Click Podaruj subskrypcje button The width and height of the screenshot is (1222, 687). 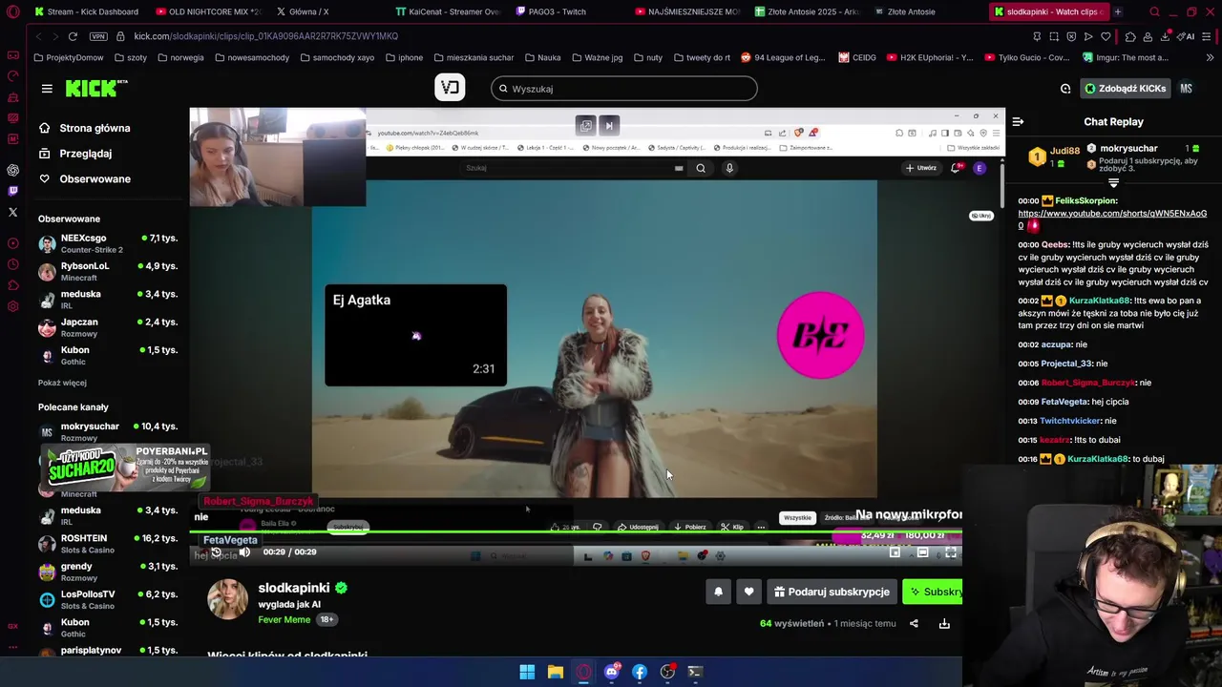[832, 592]
